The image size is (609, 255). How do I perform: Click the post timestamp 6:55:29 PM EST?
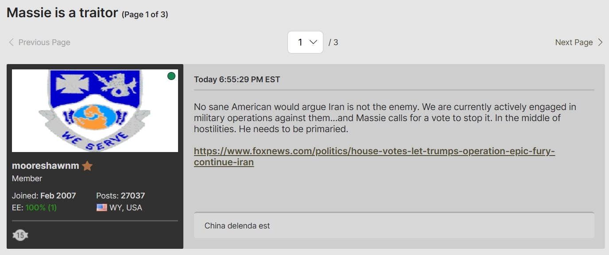tap(237, 80)
